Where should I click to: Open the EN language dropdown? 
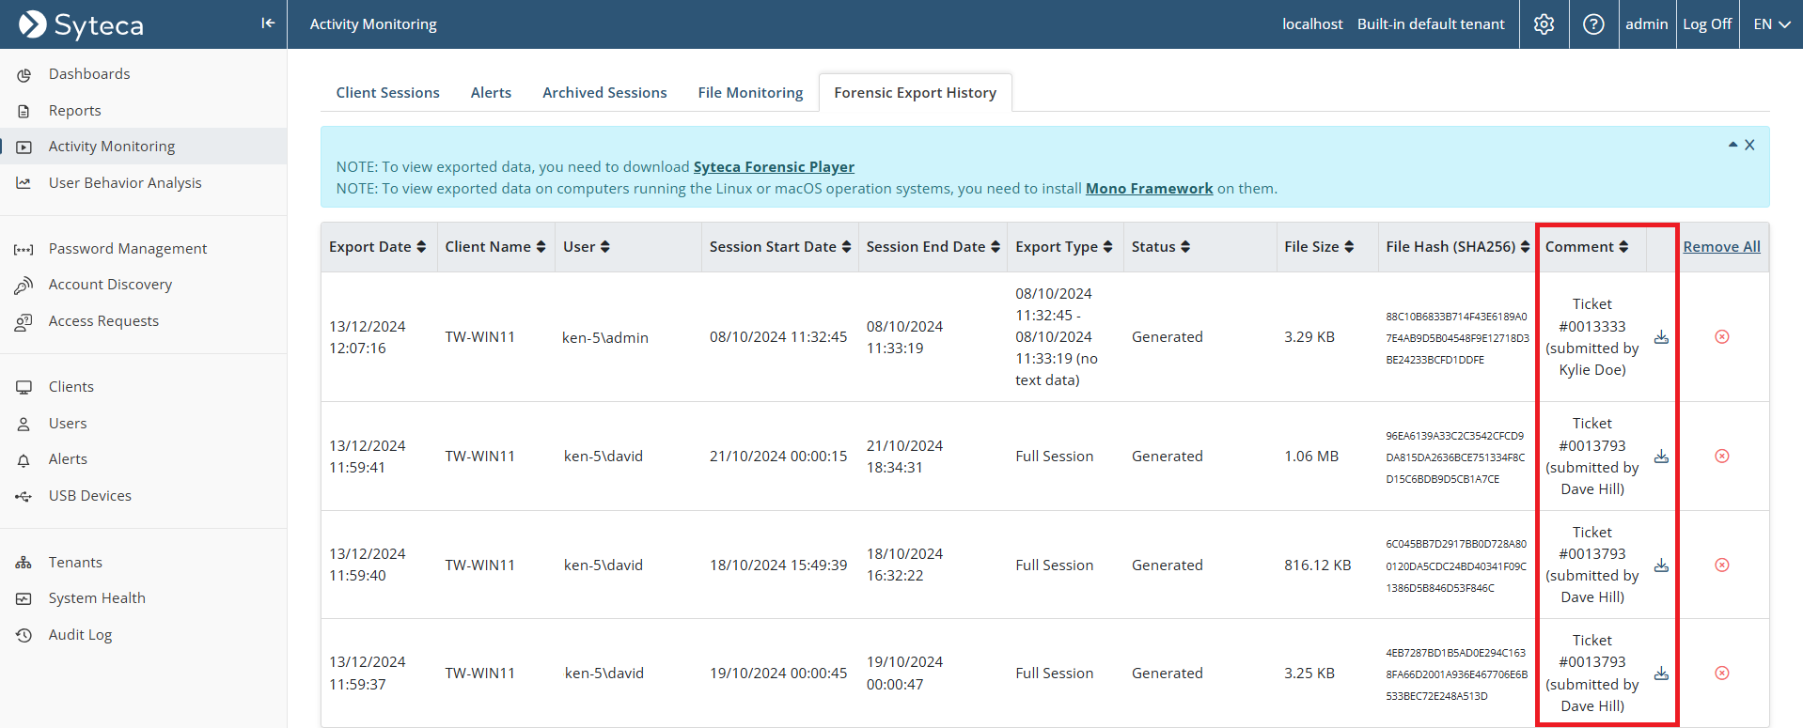[x=1771, y=24]
